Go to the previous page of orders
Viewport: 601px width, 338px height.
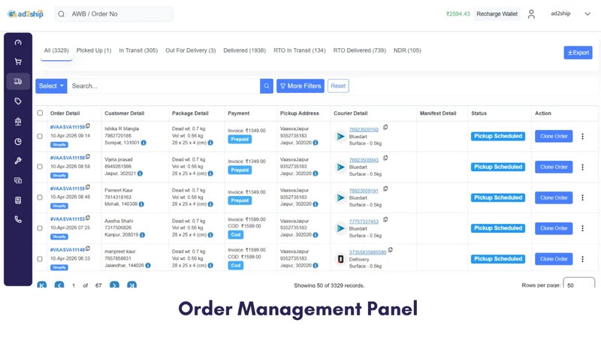tap(59, 285)
